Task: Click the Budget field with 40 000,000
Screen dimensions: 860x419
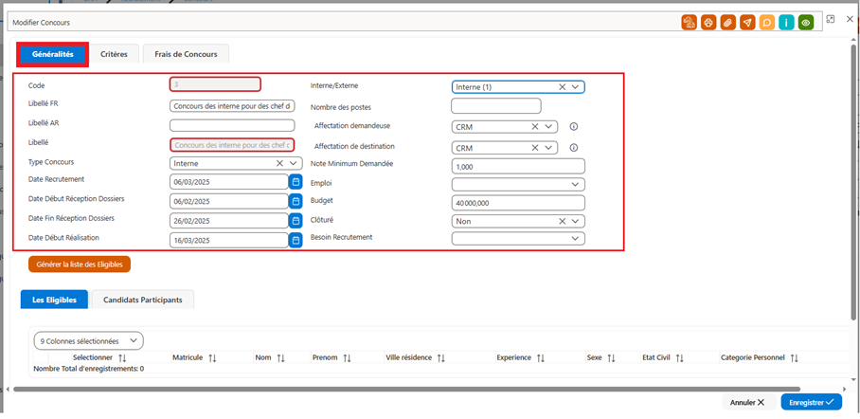Action: [x=518, y=203]
